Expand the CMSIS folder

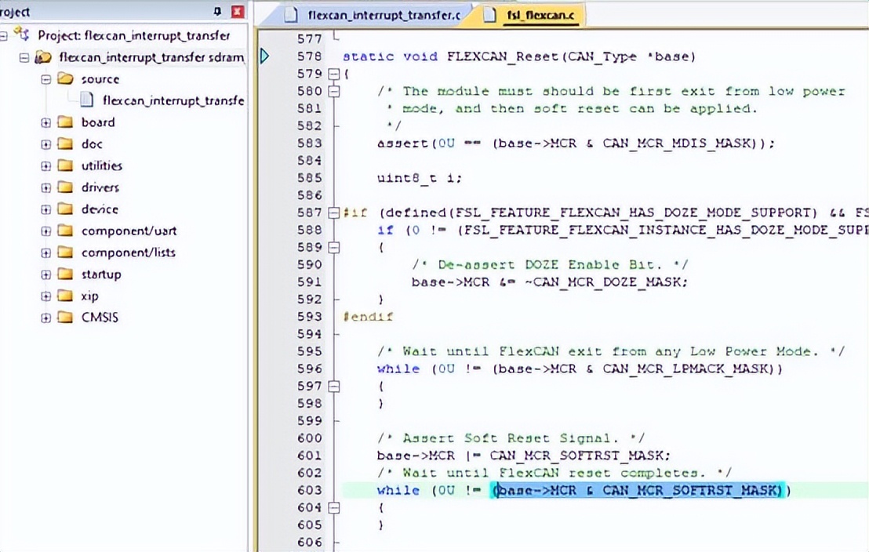pyautogui.click(x=46, y=318)
